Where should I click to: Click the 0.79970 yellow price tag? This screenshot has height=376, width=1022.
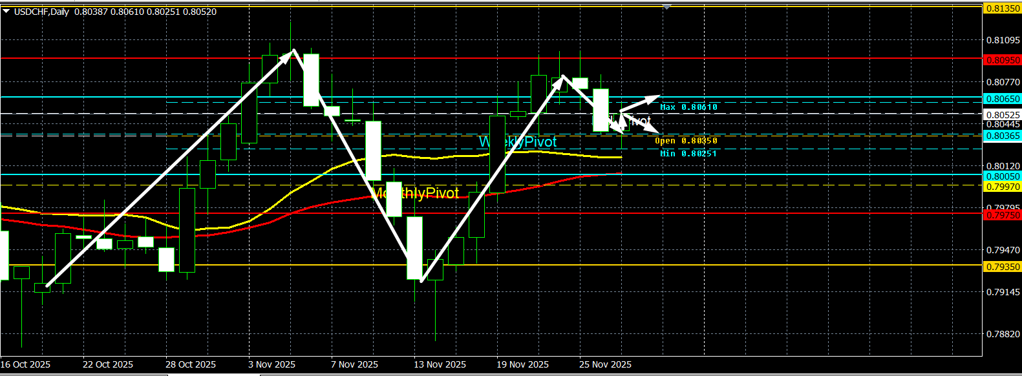click(x=1003, y=187)
